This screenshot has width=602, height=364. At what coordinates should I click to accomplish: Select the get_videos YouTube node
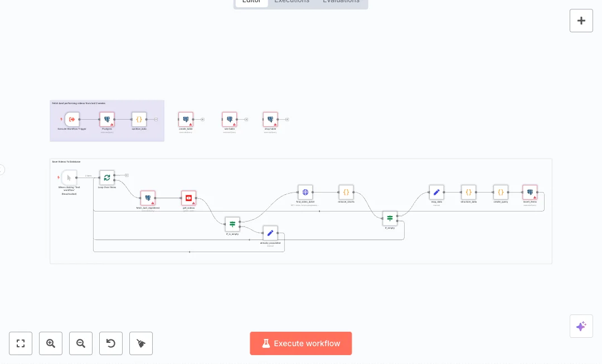click(x=188, y=198)
